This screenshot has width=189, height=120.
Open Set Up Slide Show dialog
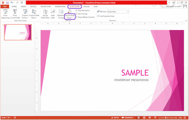(x=45, y=14)
